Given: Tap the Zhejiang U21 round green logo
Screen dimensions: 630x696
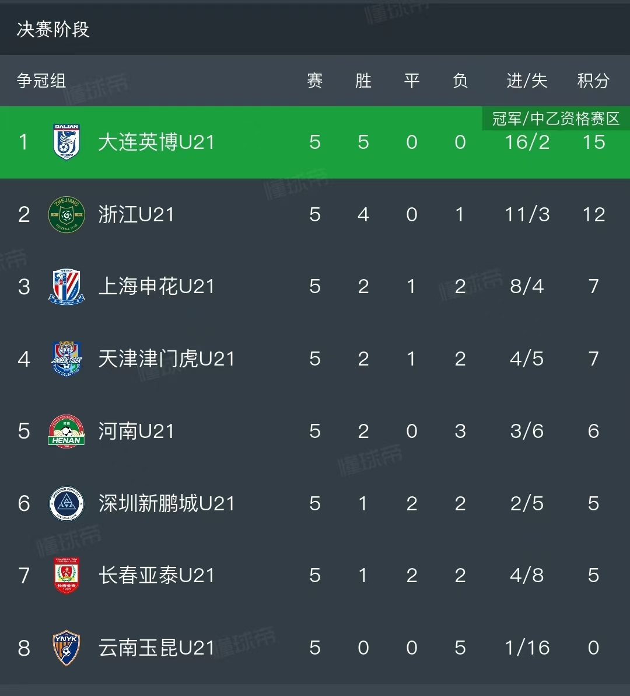Looking at the screenshot, I should click(66, 214).
